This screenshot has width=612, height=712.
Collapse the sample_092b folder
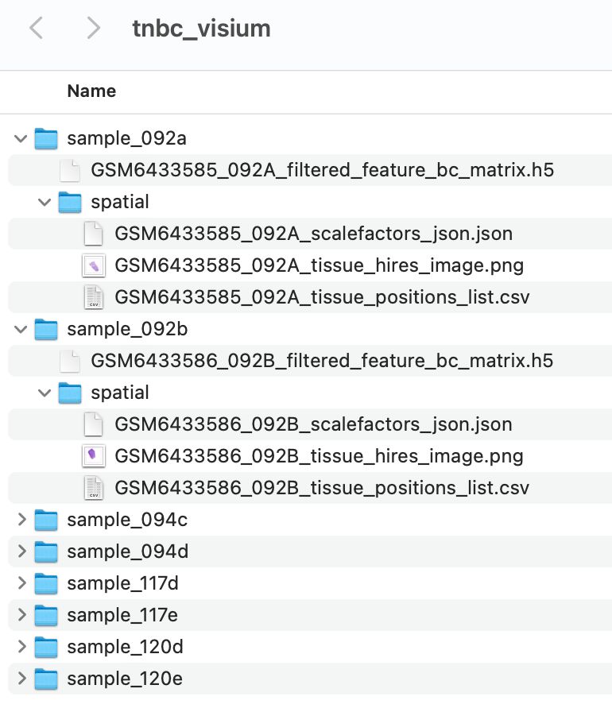21,329
